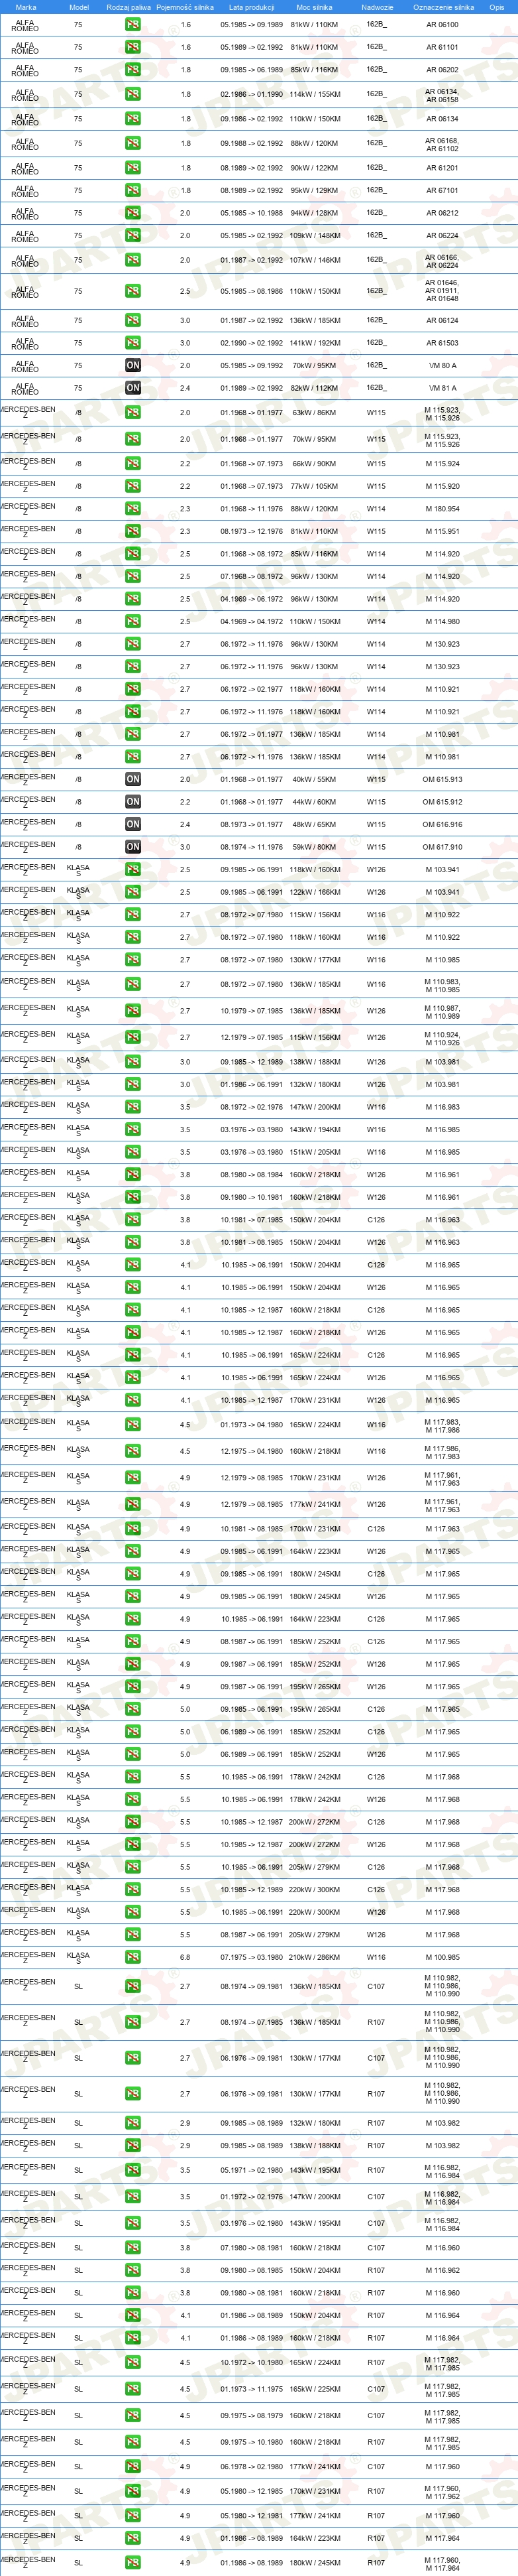
Task: Click the 48kW / 65KM power value
Action: 315,824
